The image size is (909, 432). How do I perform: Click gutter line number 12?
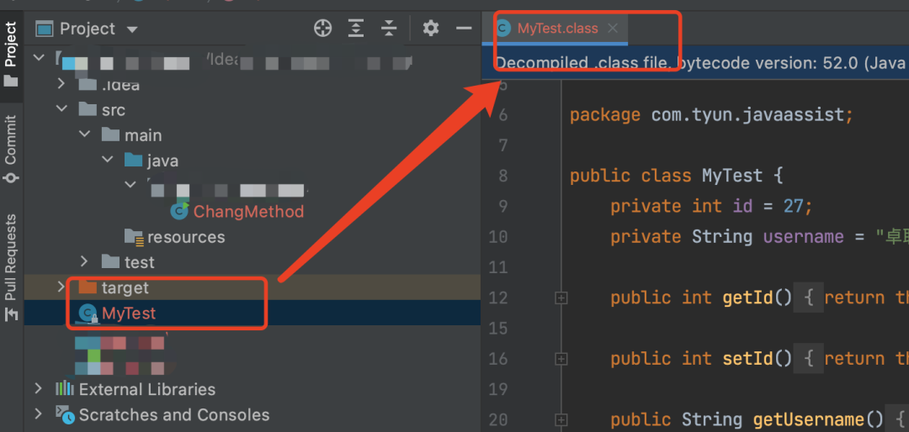[498, 298]
